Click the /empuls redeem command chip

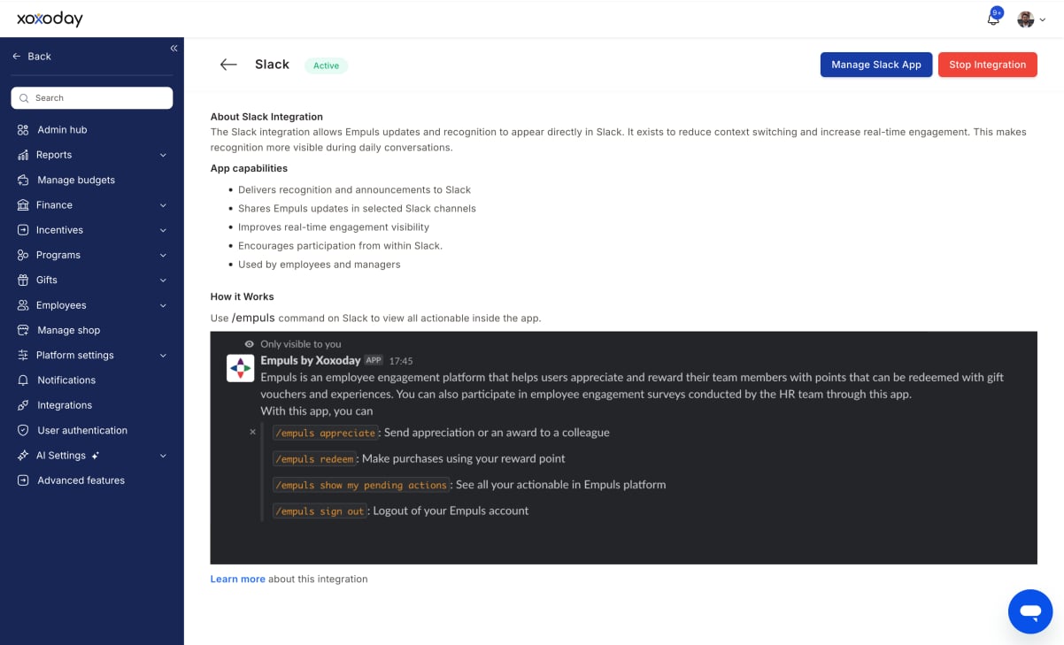pos(314,458)
